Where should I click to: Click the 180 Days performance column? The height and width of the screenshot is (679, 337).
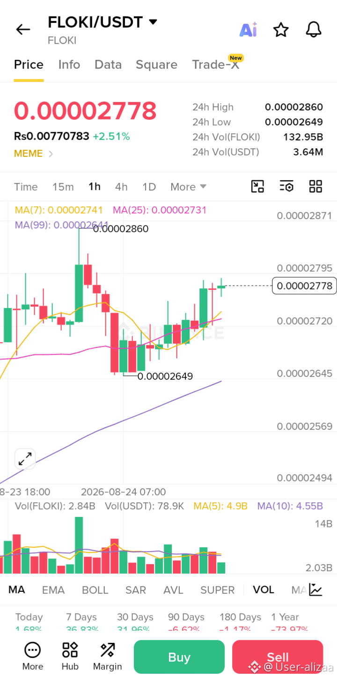[240, 623]
